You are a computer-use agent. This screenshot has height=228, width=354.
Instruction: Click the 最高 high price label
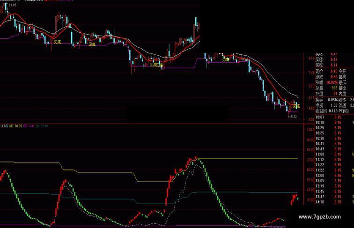coord(342,77)
